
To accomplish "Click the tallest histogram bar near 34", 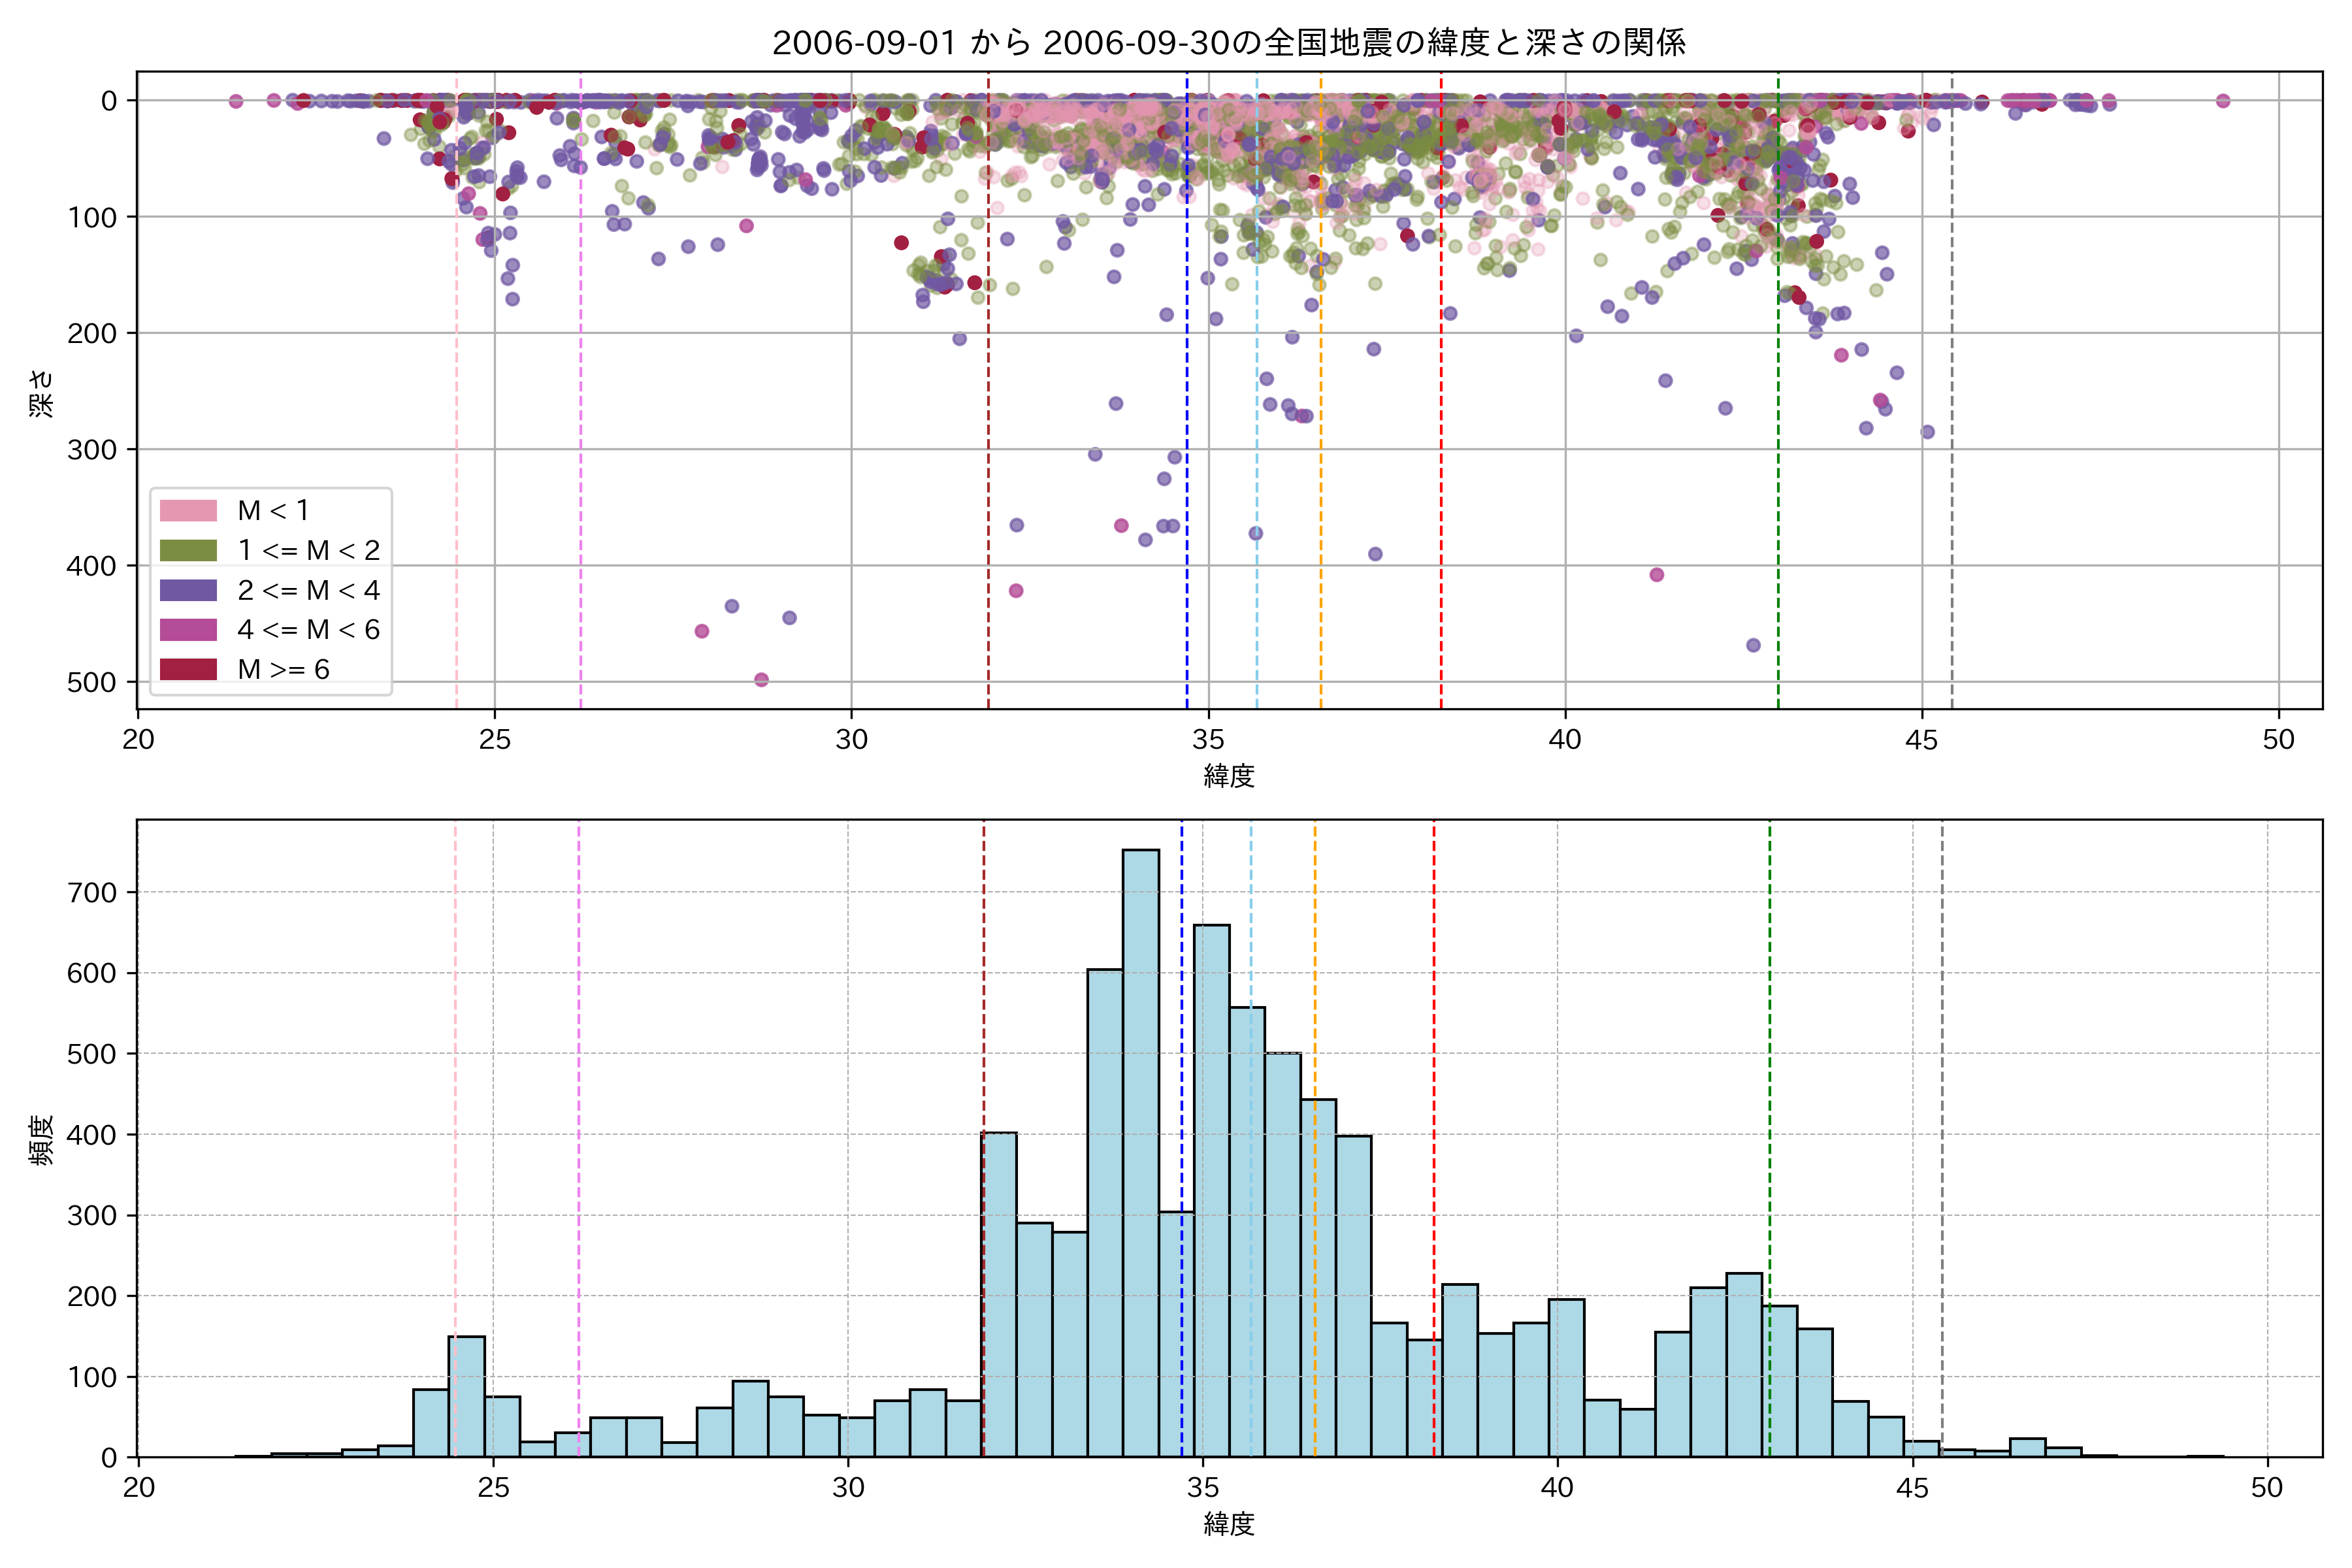I will pos(1141,1150).
